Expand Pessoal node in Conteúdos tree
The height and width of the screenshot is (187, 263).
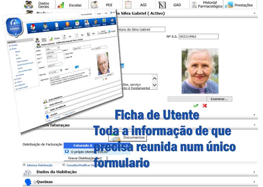(15, 80)
